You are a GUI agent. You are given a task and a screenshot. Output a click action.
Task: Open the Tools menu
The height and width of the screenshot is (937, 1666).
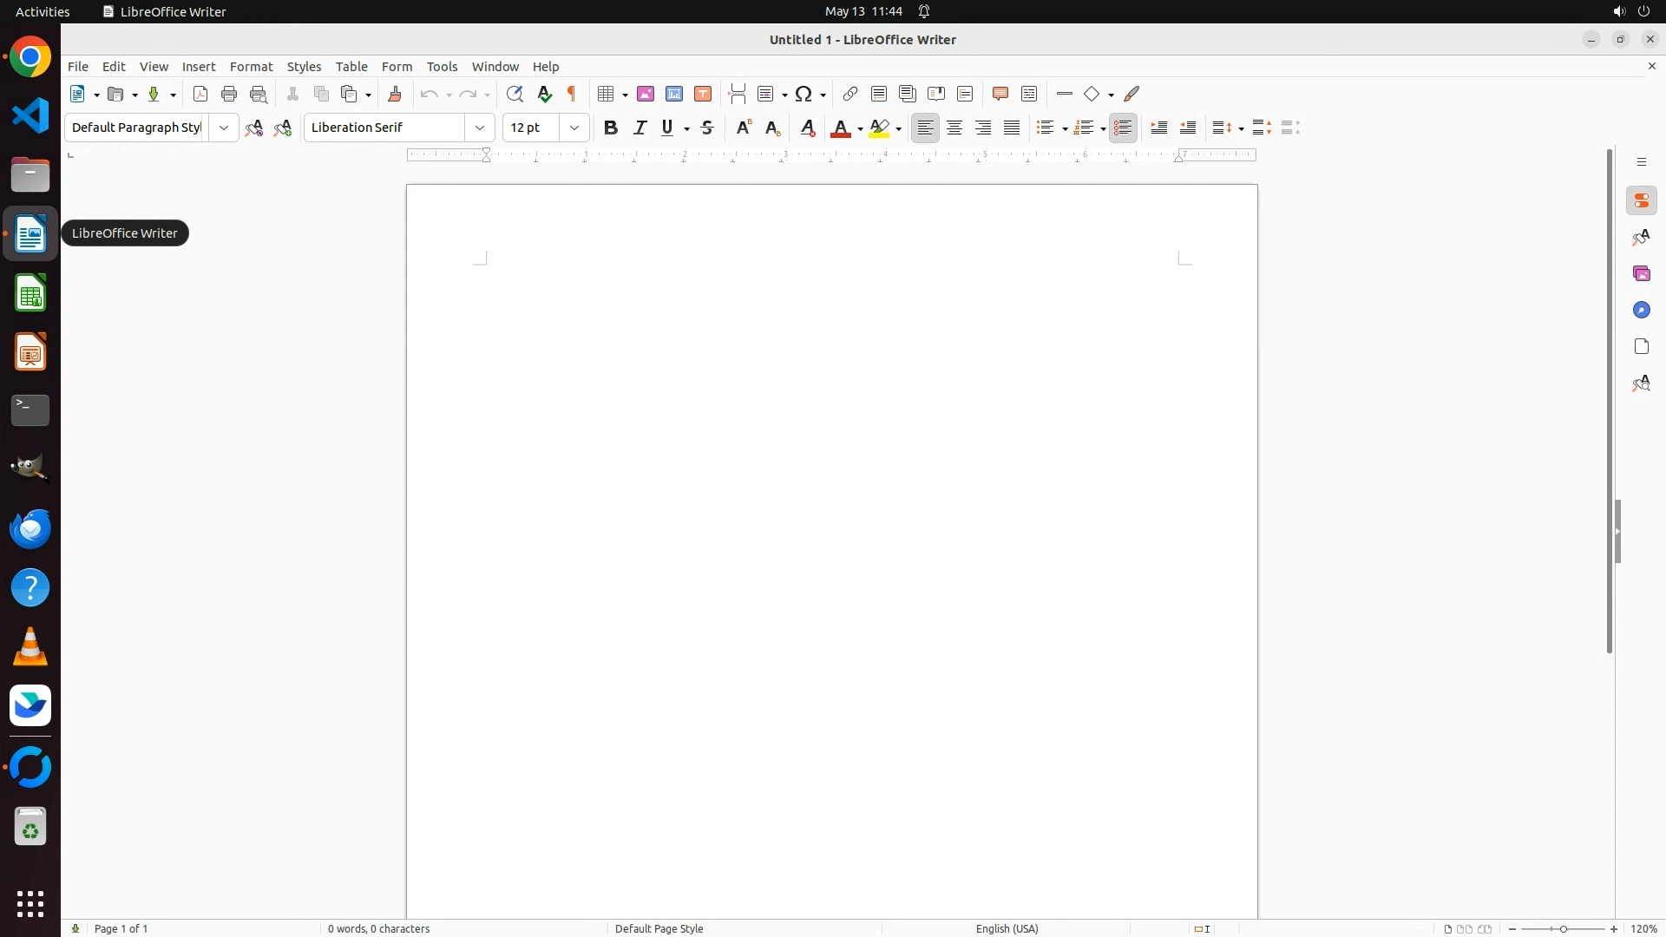pyautogui.click(x=442, y=67)
